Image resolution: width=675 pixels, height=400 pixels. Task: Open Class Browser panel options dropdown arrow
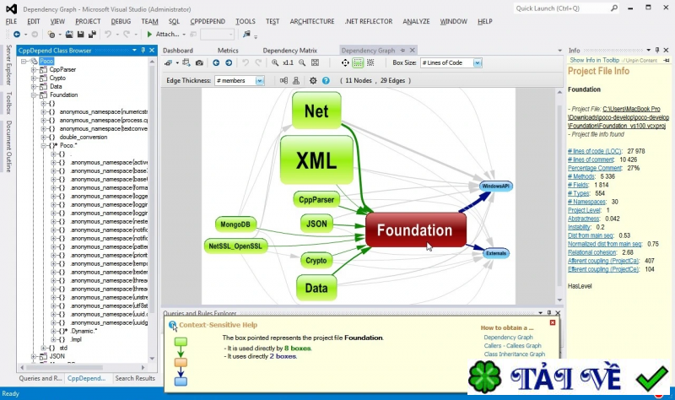(134, 51)
